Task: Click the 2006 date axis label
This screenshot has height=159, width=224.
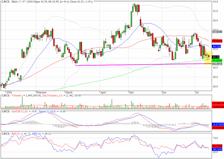Action: point(9,92)
